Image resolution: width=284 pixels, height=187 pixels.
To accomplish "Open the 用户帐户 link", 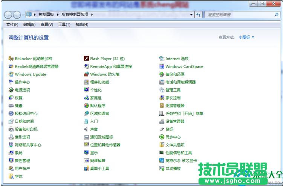I will (22, 169).
